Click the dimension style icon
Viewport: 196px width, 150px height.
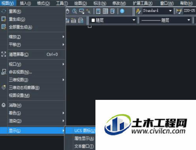pos(179,11)
